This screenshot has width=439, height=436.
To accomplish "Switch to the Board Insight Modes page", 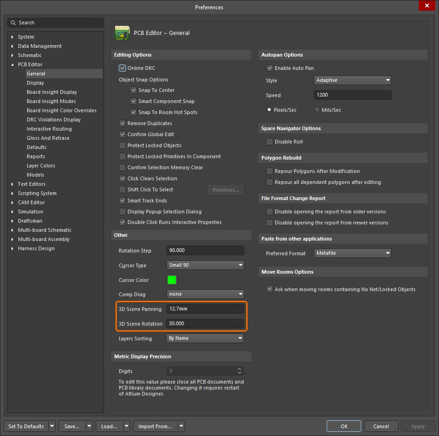I will coord(52,101).
